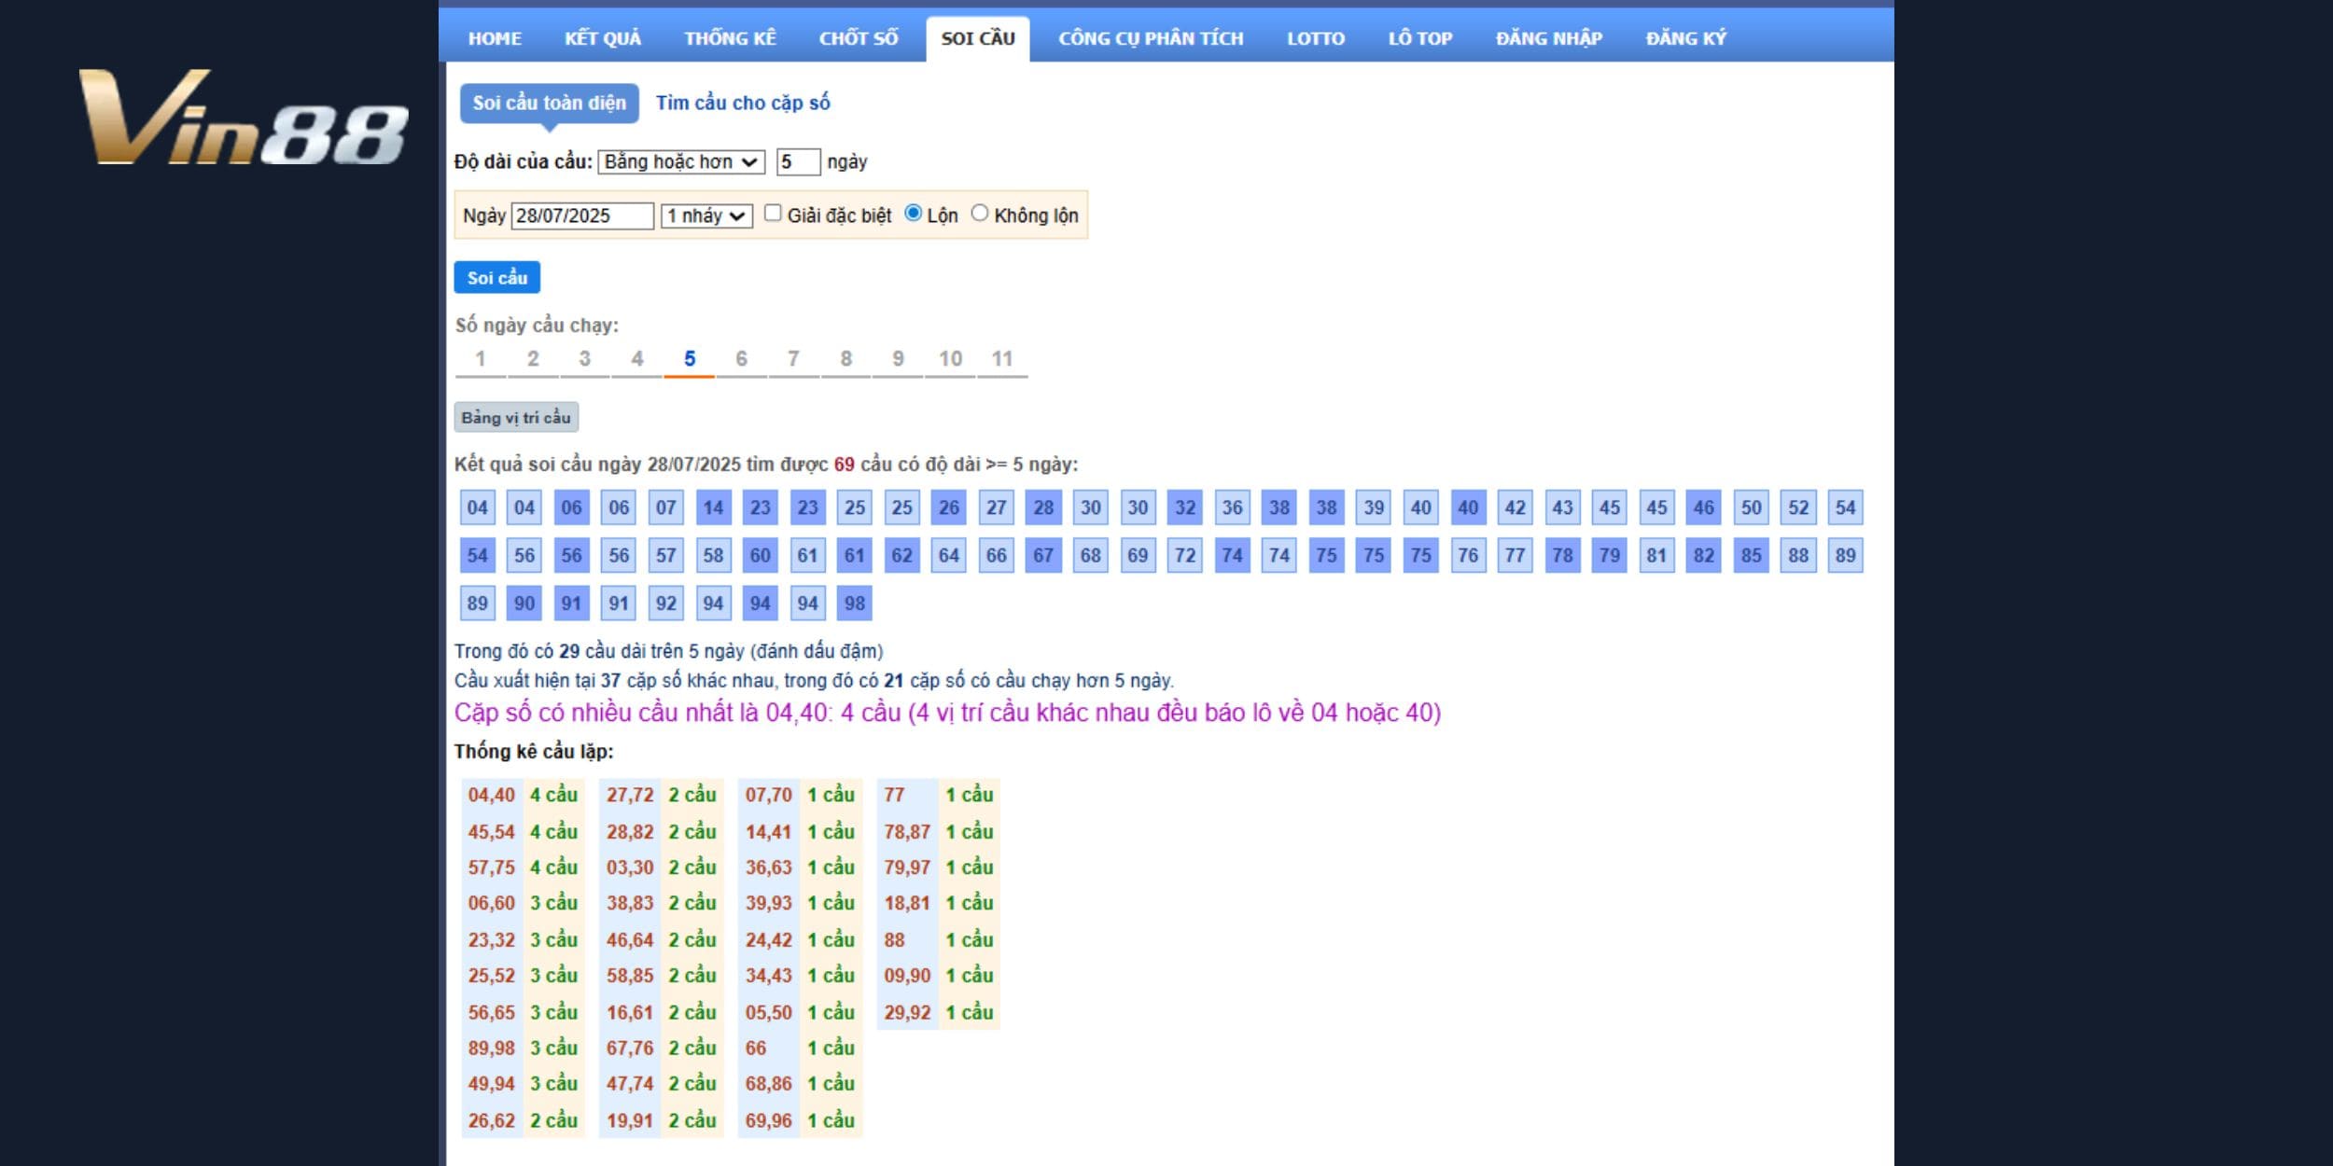Click result number box 26
2333x1166 pixels.
pyautogui.click(x=949, y=507)
